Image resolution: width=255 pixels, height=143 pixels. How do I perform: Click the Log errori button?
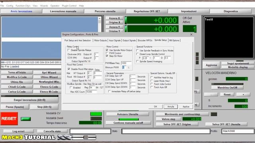18,131
